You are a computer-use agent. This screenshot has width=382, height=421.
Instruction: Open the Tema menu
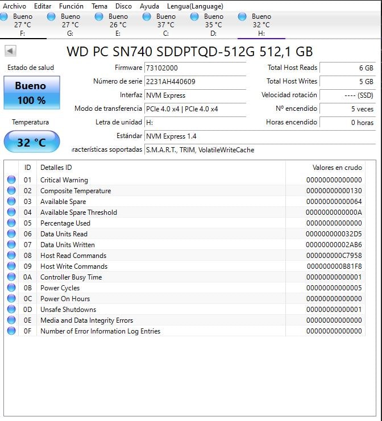coord(99,6)
